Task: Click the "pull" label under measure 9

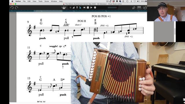Action: (66, 38)
